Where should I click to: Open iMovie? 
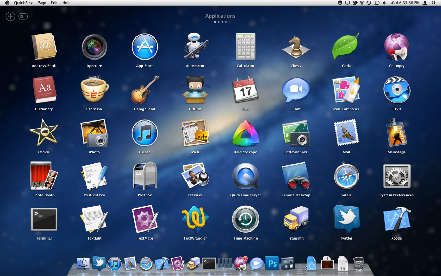(44, 133)
